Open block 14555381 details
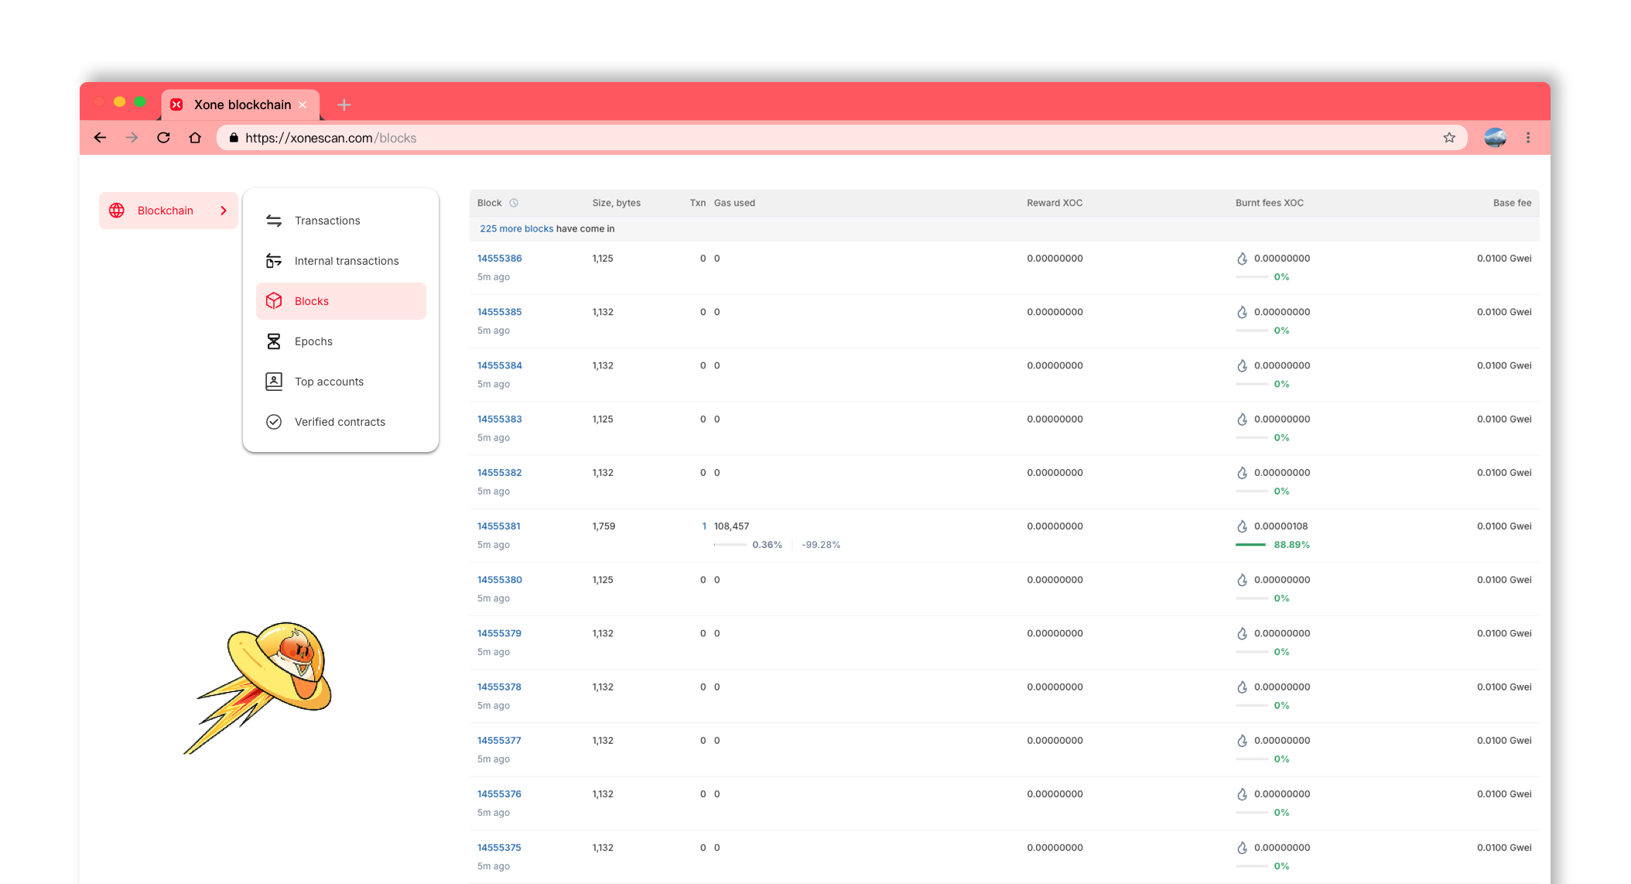1631x884 pixels. [498, 526]
